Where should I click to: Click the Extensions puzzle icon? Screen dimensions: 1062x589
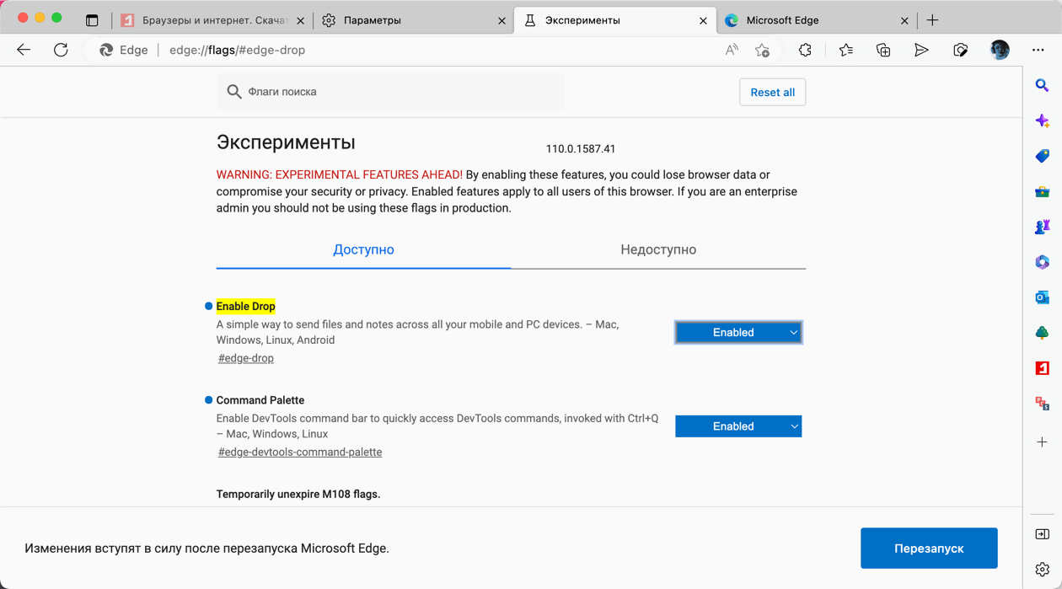pyautogui.click(x=805, y=51)
